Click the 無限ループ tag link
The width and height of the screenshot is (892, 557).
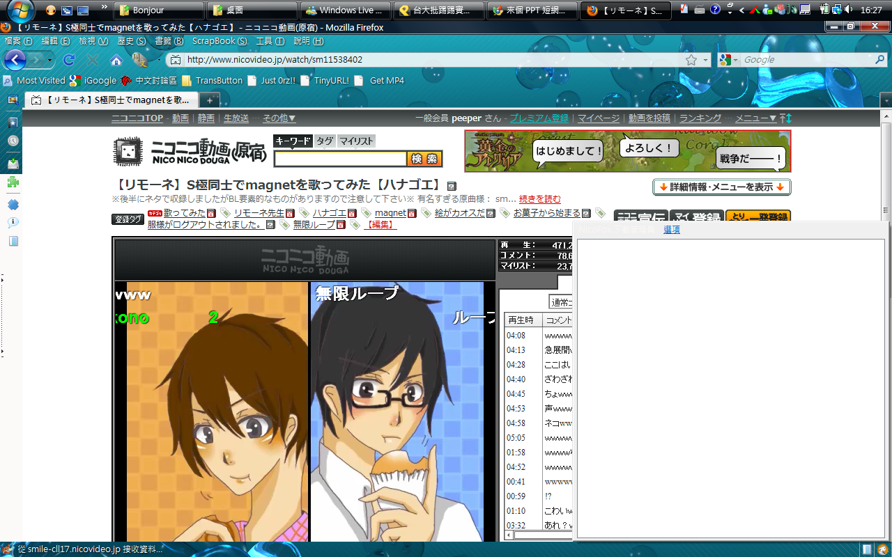[x=314, y=225]
